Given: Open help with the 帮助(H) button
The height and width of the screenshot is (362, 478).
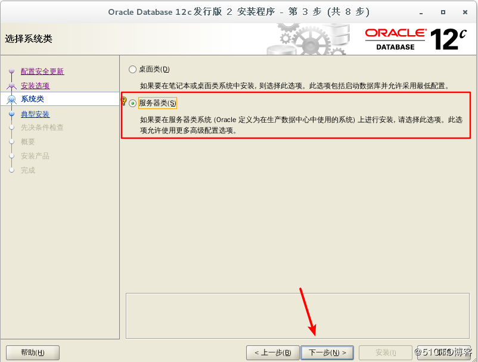Looking at the screenshot, I should [x=33, y=352].
